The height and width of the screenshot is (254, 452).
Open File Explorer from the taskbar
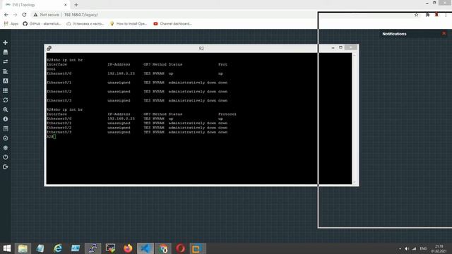pyautogui.click(x=23, y=248)
